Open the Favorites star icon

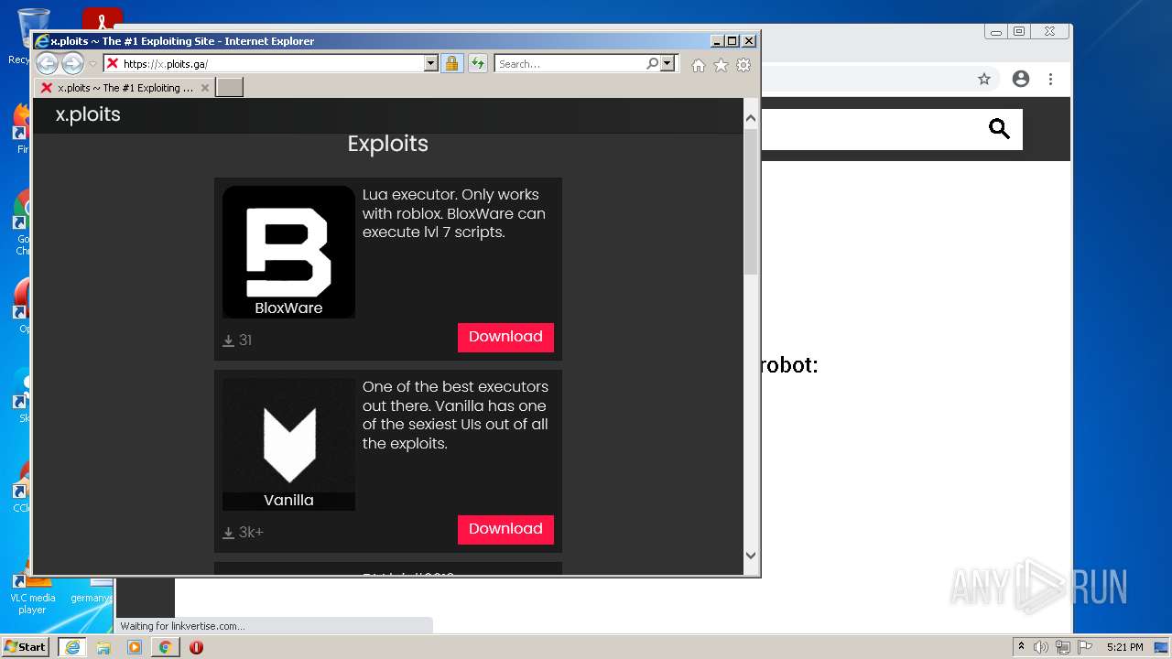[721, 65]
